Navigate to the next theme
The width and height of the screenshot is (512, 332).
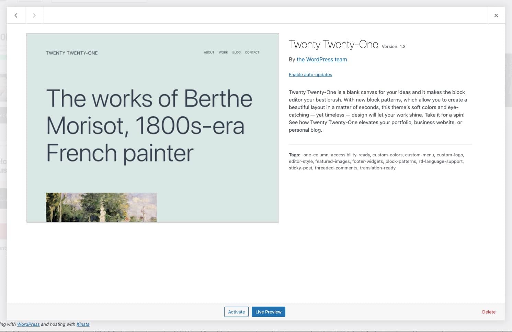pos(34,15)
